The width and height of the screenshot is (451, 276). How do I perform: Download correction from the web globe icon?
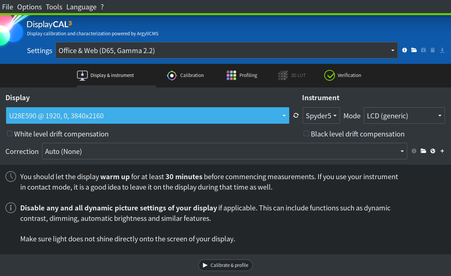pyautogui.click(x=433, y=151)
